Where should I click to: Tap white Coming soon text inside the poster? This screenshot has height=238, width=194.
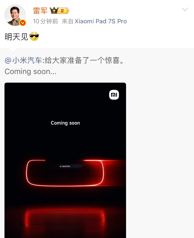tap(65, 123)
